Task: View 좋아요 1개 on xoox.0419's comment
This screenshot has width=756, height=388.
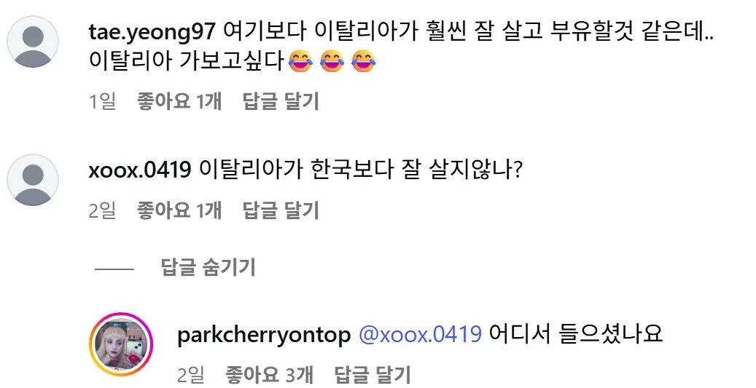Action: 179,210
